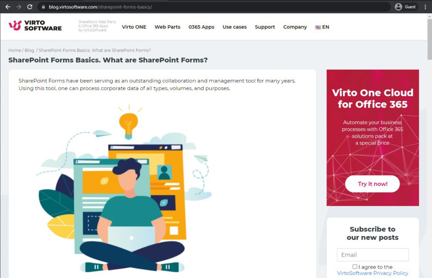The height and width of the screenshot is (278, 432).
Task: Open the VirtoSoftware Privacy Policy link
Action: tap(373, 273)
